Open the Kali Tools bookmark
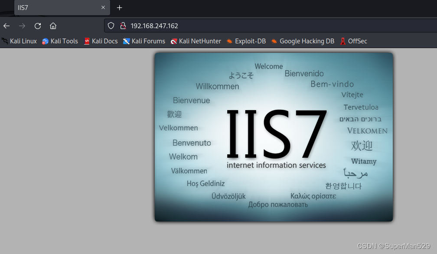The image size is (437, 254). (60, 41)
